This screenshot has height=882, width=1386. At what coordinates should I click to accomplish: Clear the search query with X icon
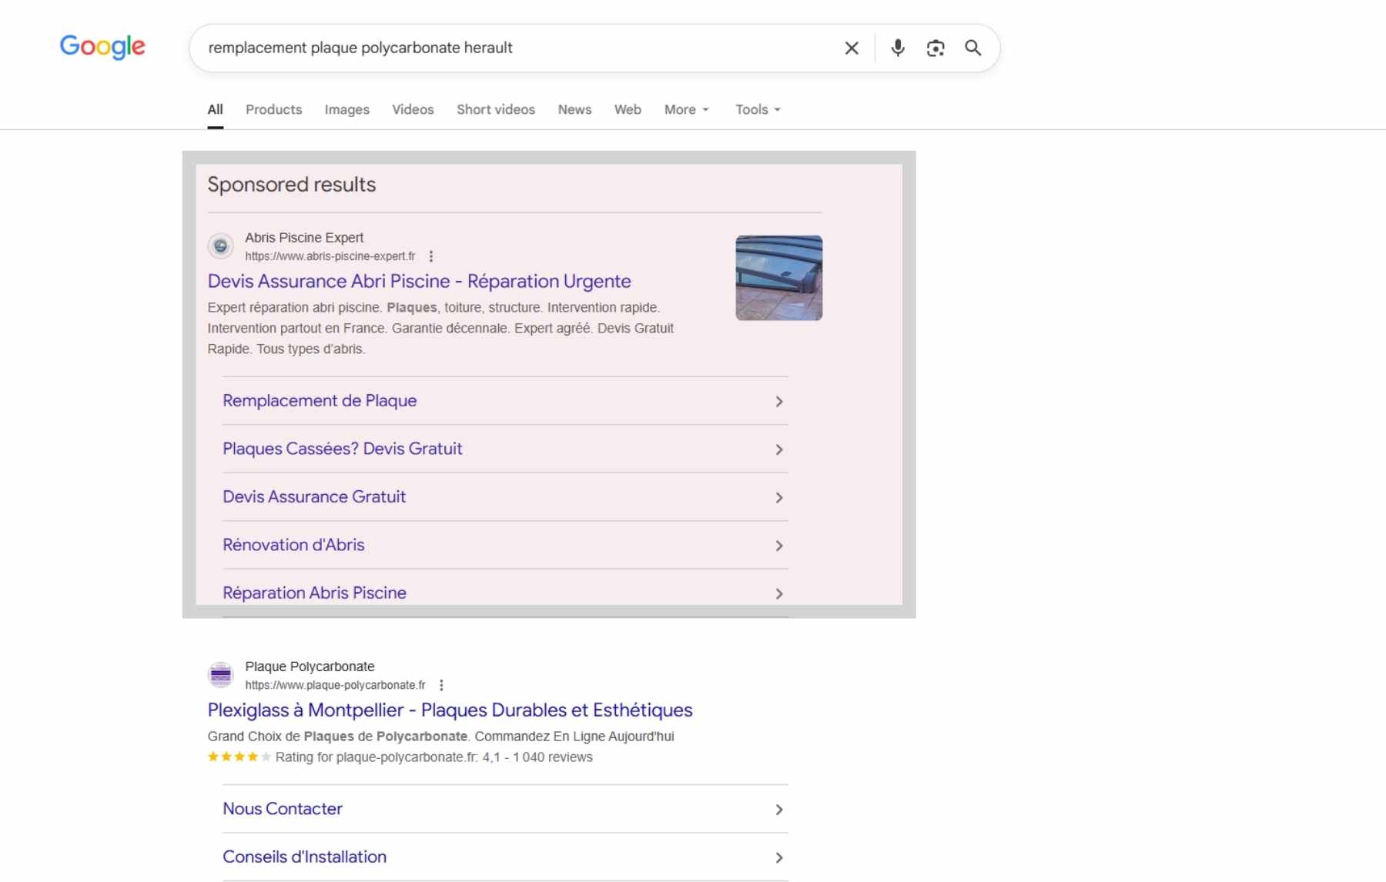[x=852, y=48]
